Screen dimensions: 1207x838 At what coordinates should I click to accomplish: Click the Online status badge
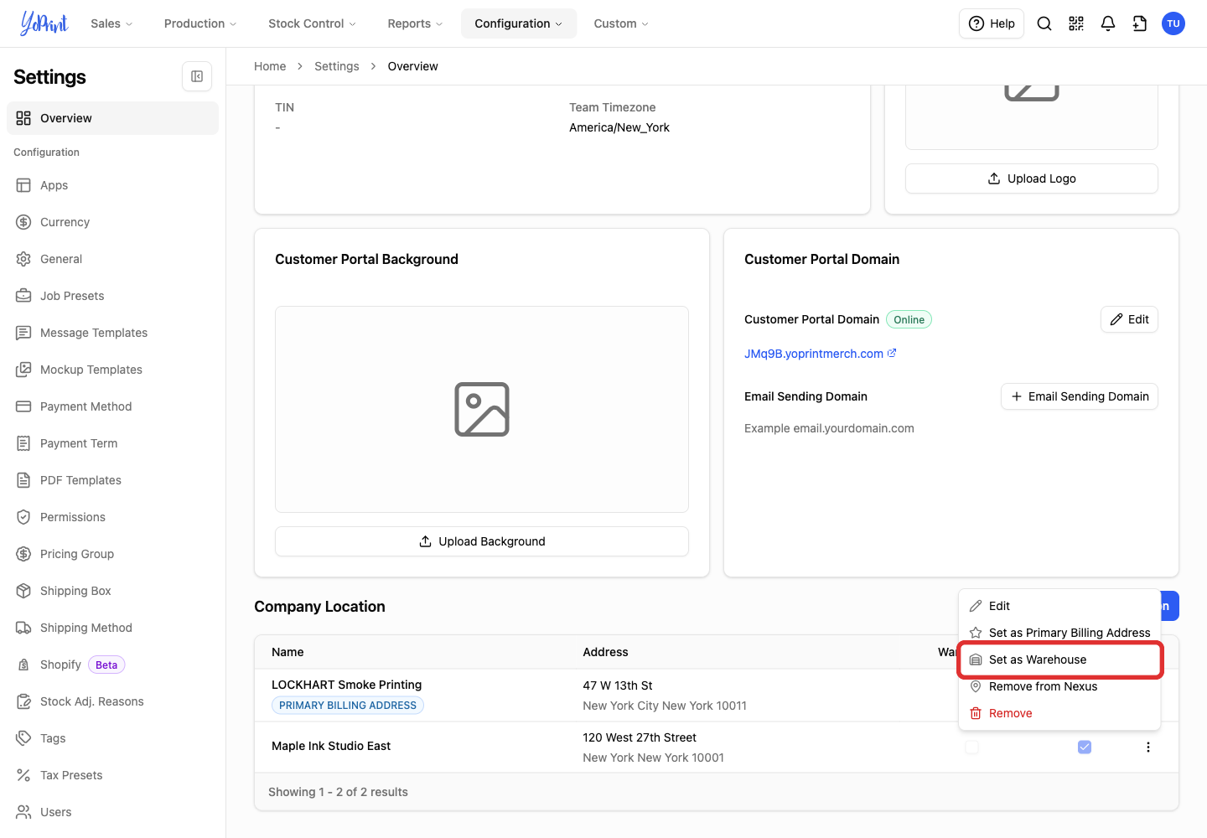click(x=909, y=319)
